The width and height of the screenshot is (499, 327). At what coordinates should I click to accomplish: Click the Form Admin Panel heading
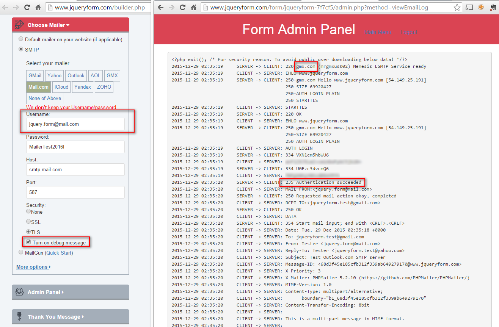[299, 30]
